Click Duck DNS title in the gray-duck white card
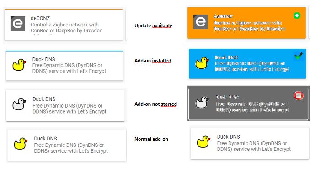The image size is (326, 171). pos(44,99)
